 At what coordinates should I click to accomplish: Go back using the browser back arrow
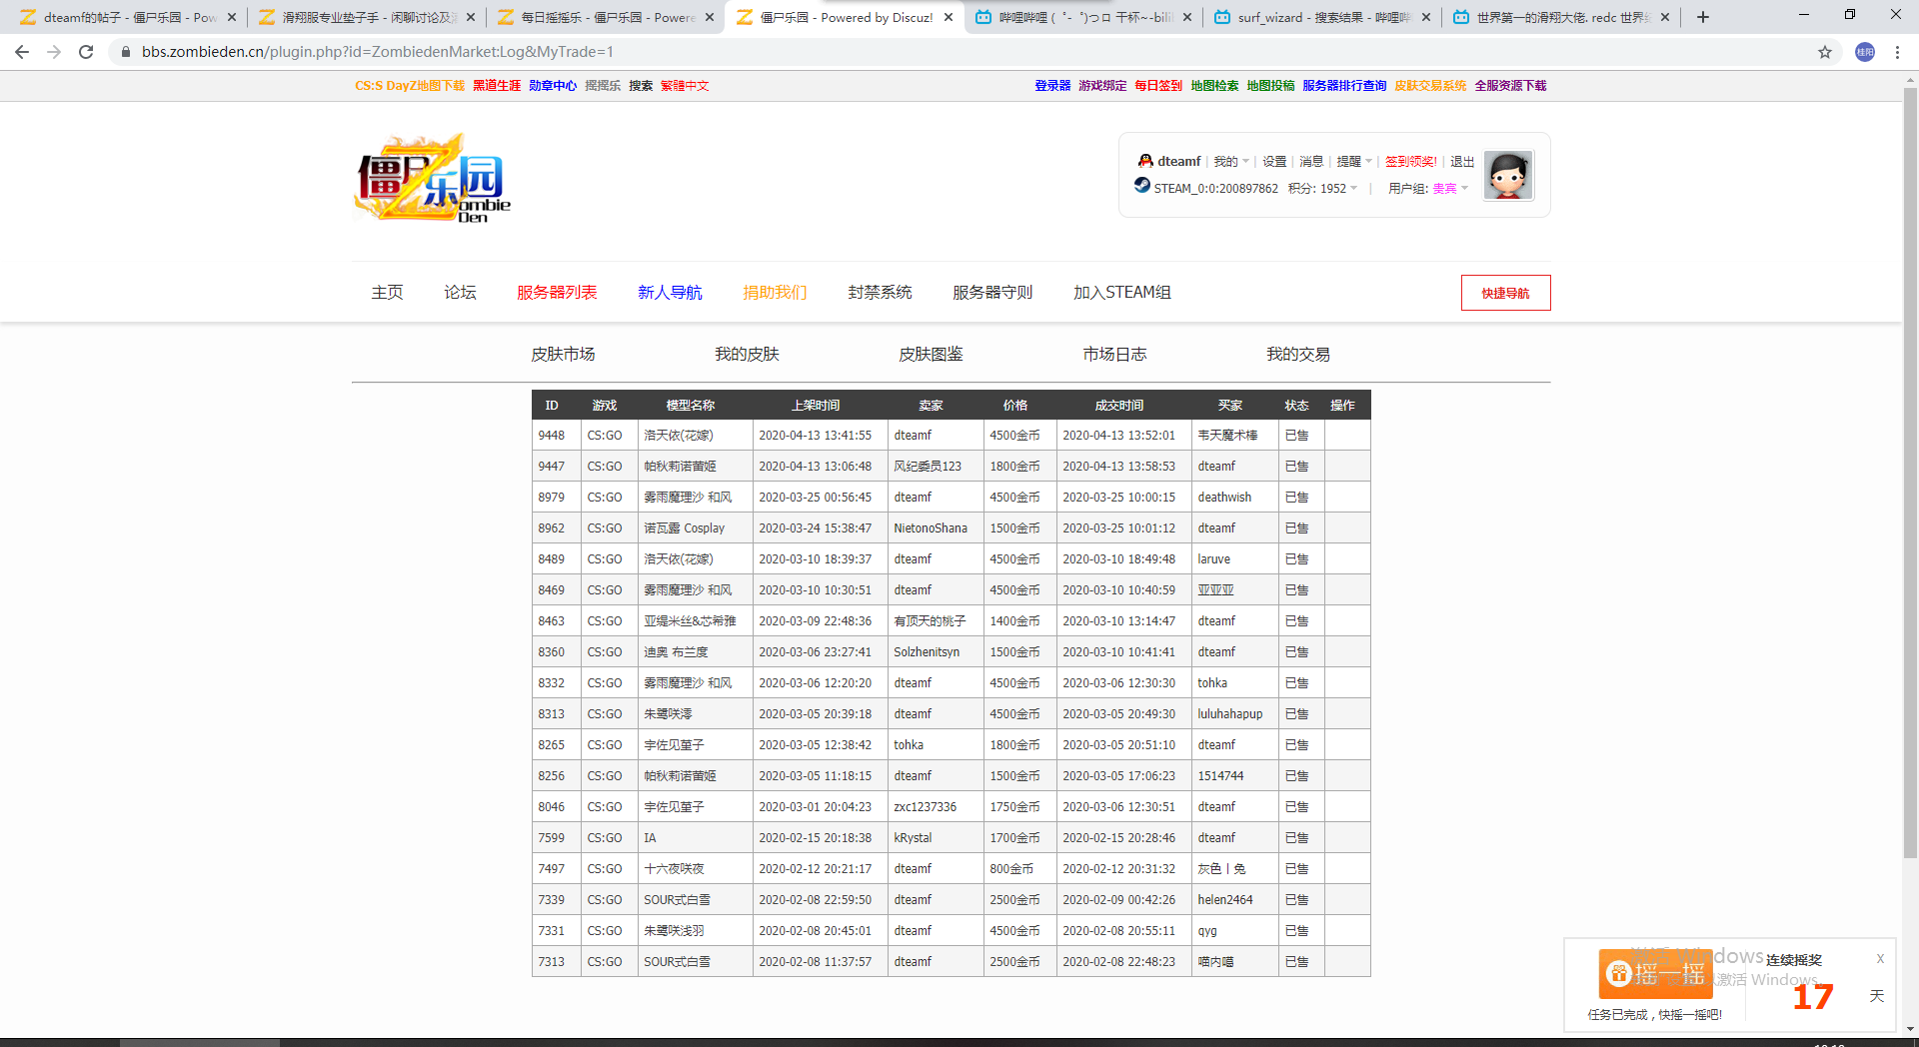pos(22,52)
